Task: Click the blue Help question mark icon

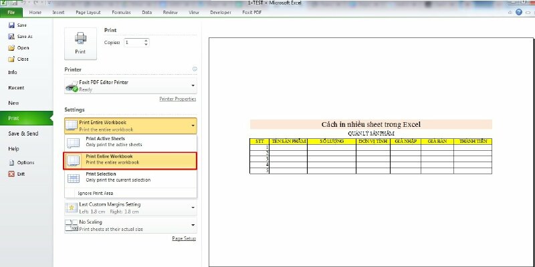Action: 519,12
